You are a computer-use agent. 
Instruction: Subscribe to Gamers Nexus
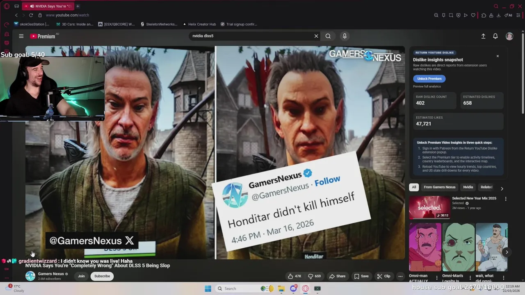[102, 276]
